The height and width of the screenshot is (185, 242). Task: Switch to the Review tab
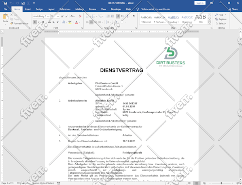point(92,9)
